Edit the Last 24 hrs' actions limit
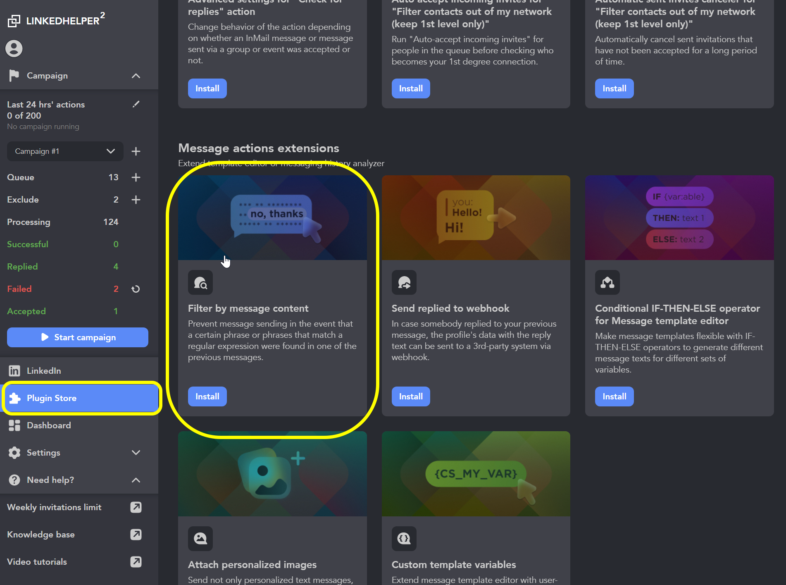This screenshot has width=786, height=585. pos(136,104)
